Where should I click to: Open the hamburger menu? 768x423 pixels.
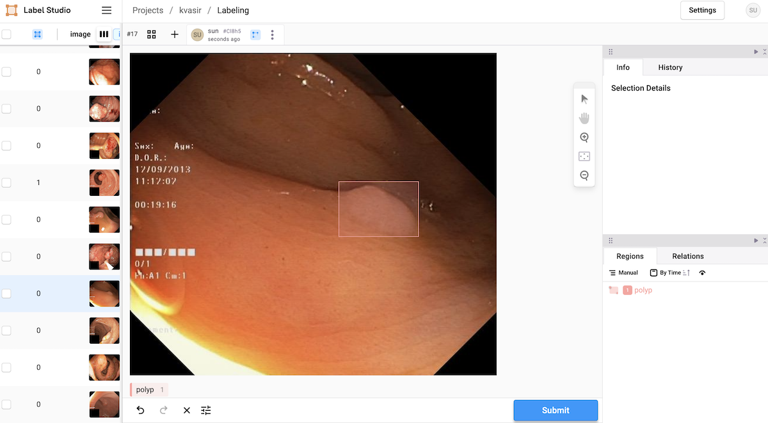107,10
